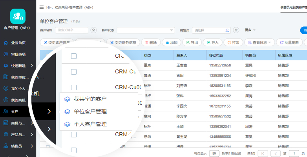Click the 变更财务信息 button
This screenshot has height=157, width=307.
pyautogui.click(x=123, y=42)
